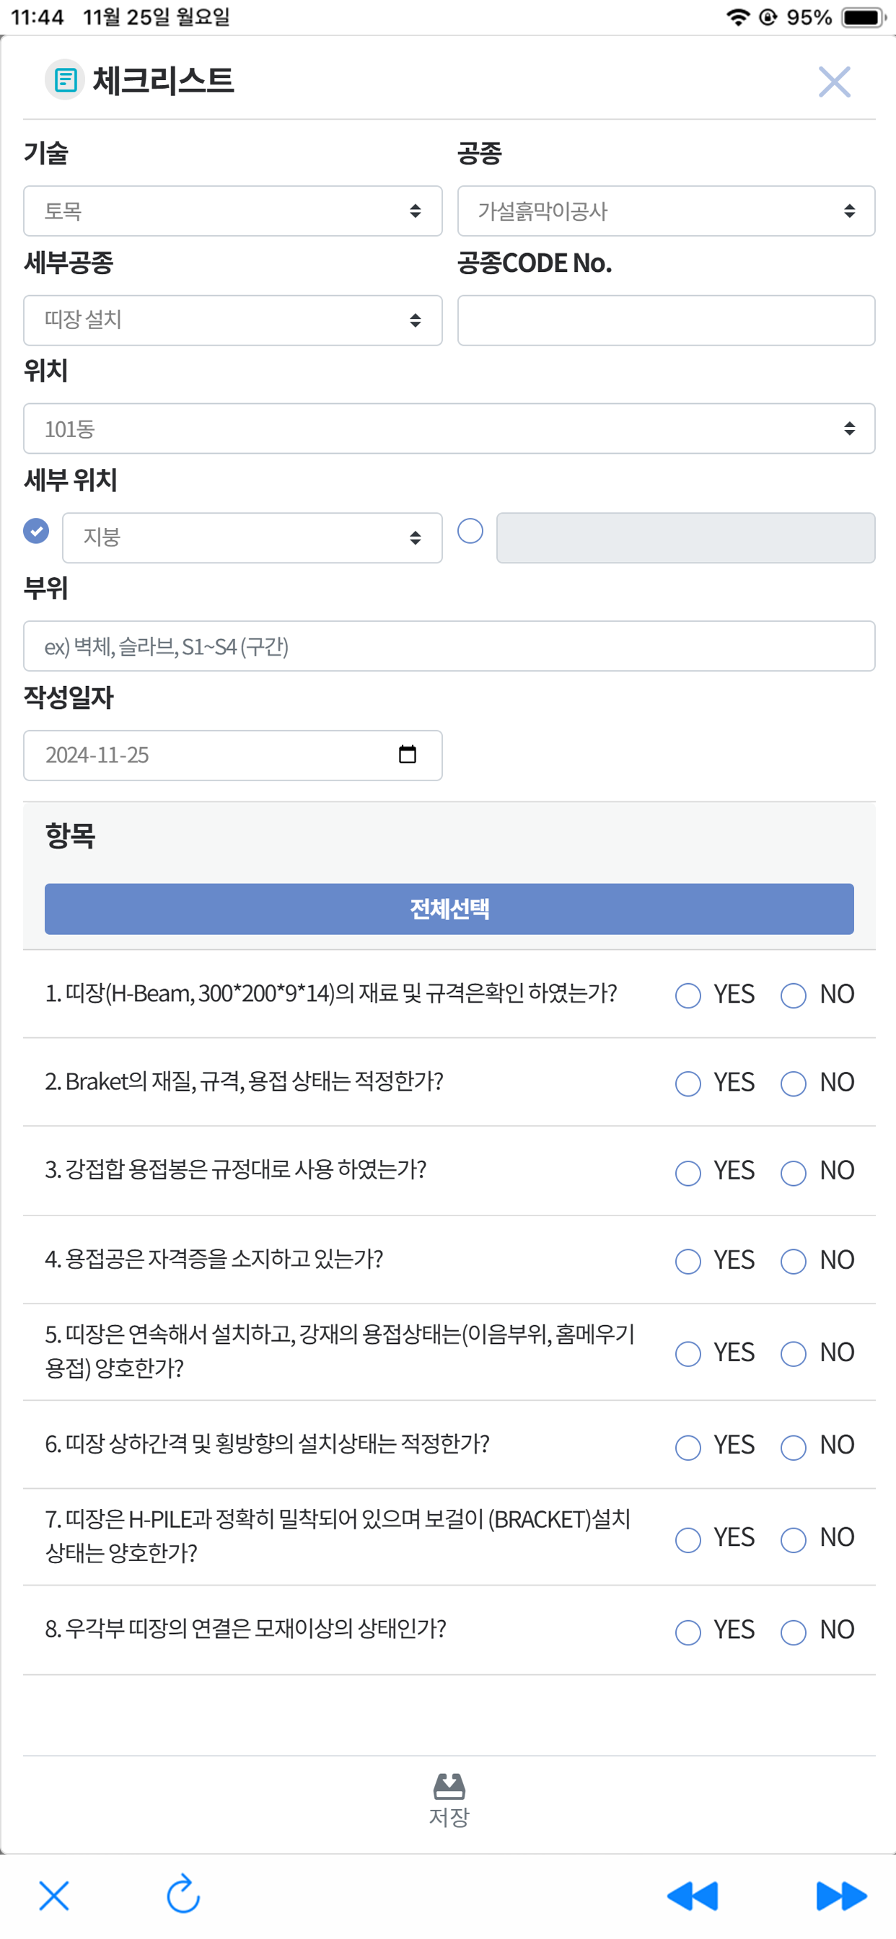Expand the 위치 dropdown showing 101동
Screen dimensions: 896x1939
449,428
